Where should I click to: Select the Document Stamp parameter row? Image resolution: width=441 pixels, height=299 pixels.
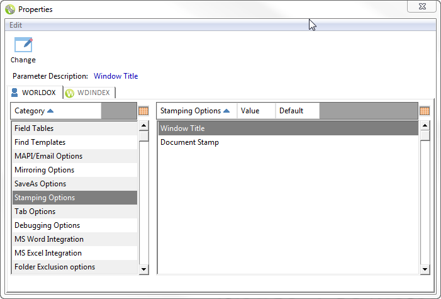[x=288, y=142]
